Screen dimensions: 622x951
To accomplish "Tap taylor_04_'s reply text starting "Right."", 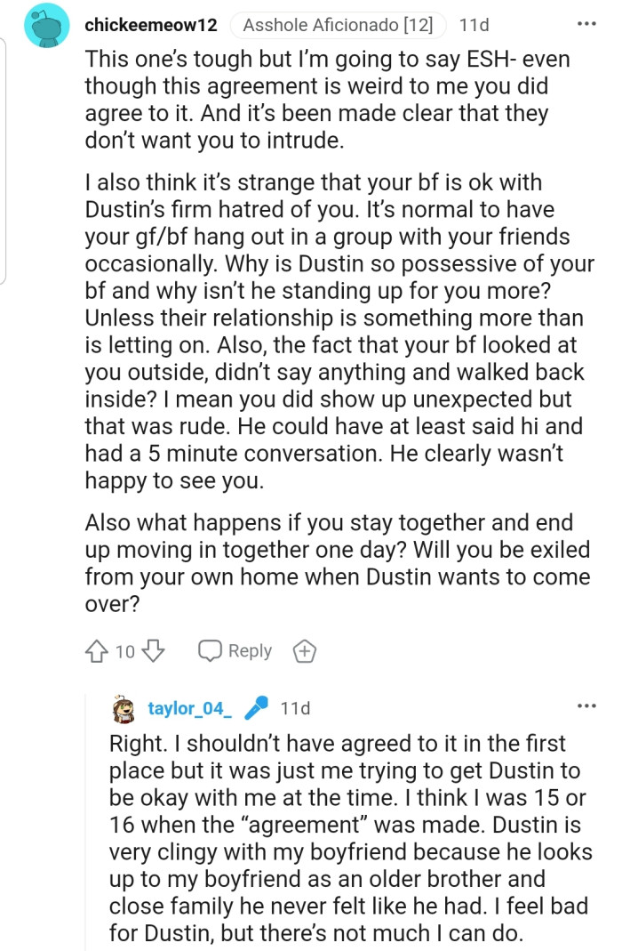I will (x=350, y=835).
